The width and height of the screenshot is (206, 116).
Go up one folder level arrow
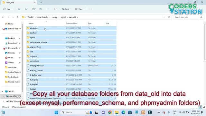tap(17, 17)
